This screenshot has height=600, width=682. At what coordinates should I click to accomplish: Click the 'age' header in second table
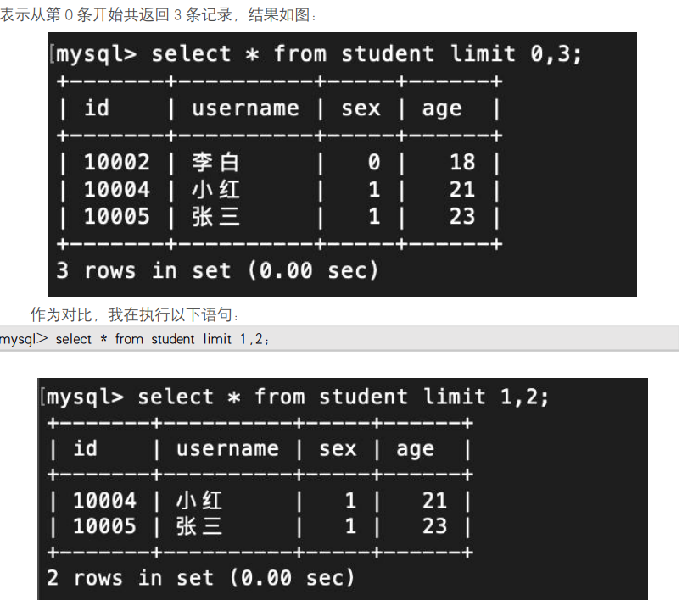[x=415, y=449]
